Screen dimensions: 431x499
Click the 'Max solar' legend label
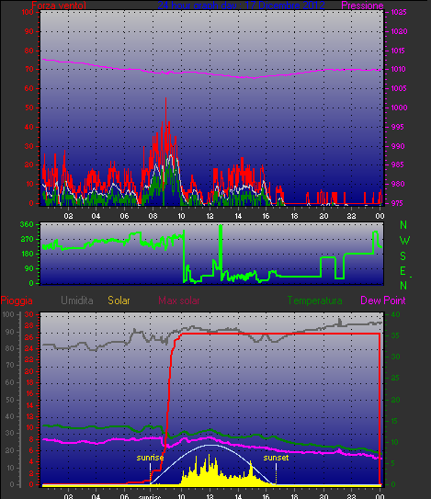(x=179, y=301)
